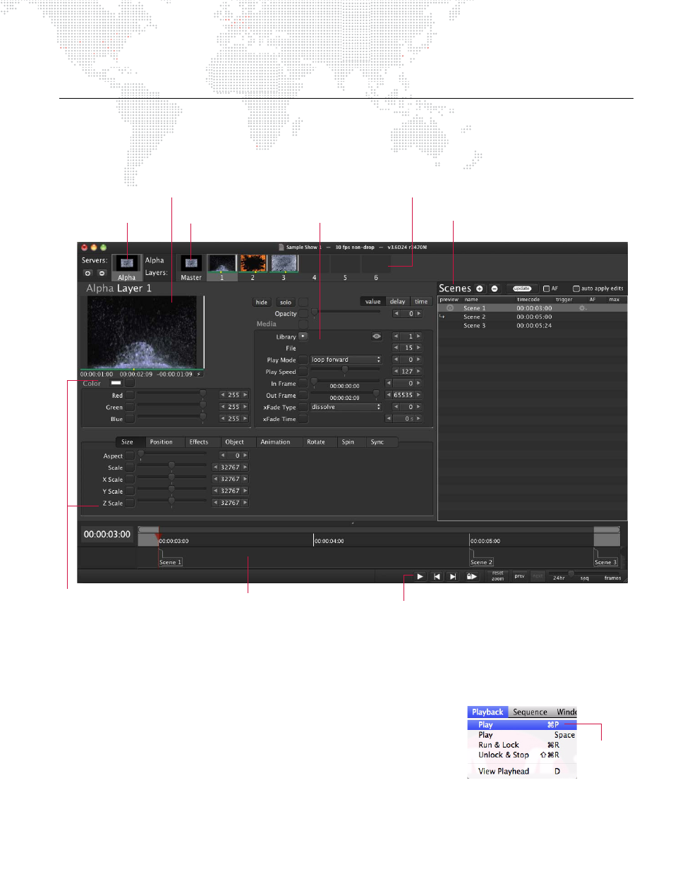The width and height of the screenshot is (673, 871).
Task: Check auto apply edits
Action: 576,288
